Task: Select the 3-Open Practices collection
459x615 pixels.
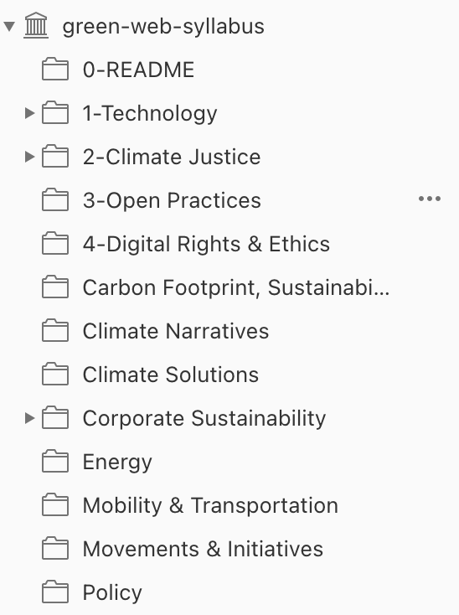Action: tap(229, 200)
